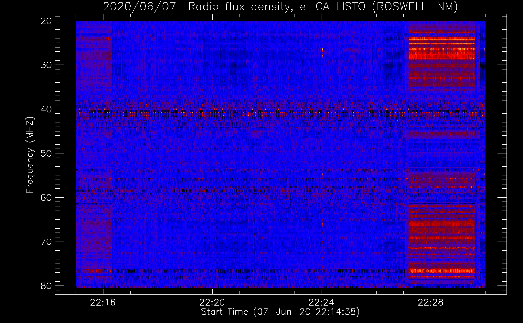This screenshot has height=323, width=523.
Task: Click the 70 frequency tick label
Action: pyautogui.click(x=46, y=242)
